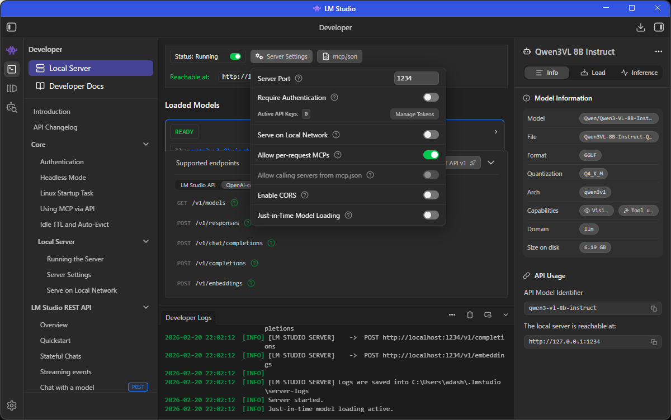The height and width of the screenshot is (420, 671).
Task: Open the Developer terminal icon in sidebar
Action: [12, 69]
